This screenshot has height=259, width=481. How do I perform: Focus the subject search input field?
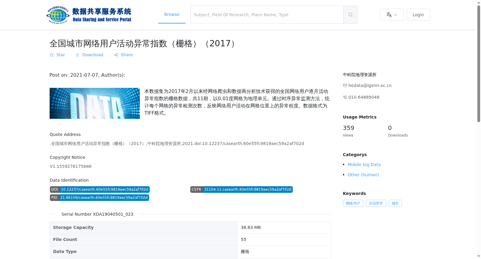click(267, 15)
